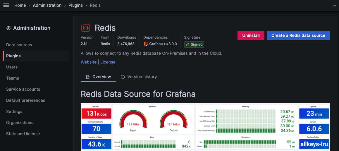Click the lock icon in Signed badge

(188, 44)
